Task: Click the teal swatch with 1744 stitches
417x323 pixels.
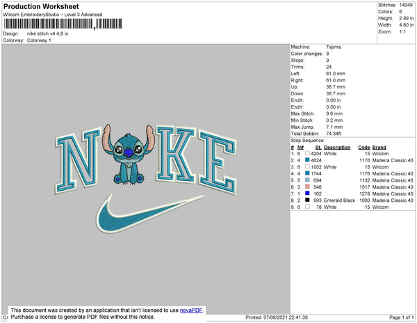Action: pos(307,173)
